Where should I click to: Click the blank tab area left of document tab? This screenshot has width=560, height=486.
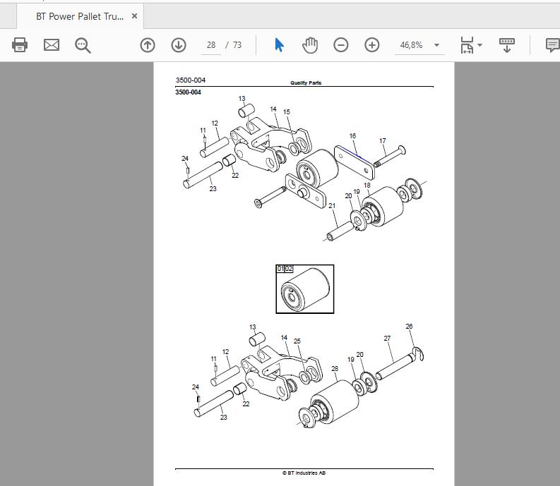tap(8, 16)
